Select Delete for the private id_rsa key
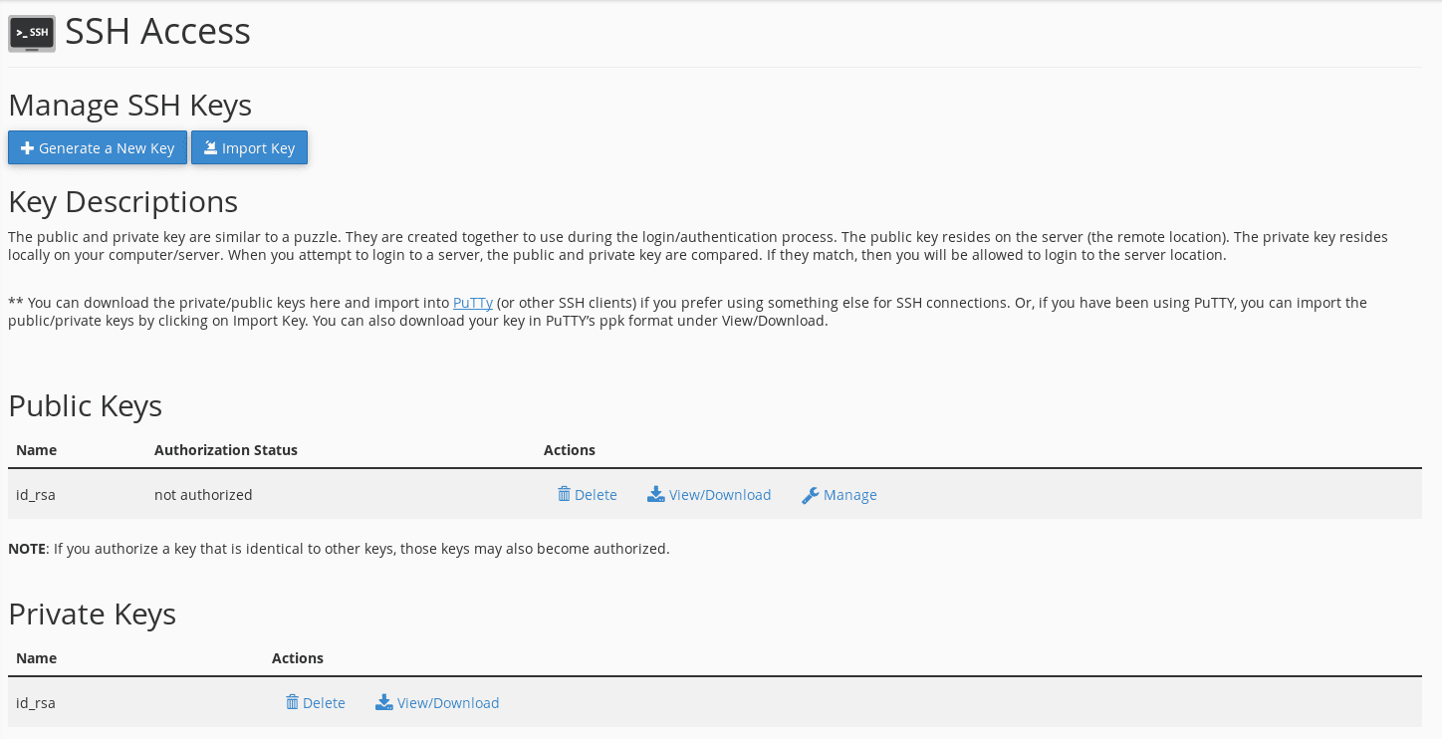The width and height of the screenshot is (1442, 739). [x=323, y=702]
